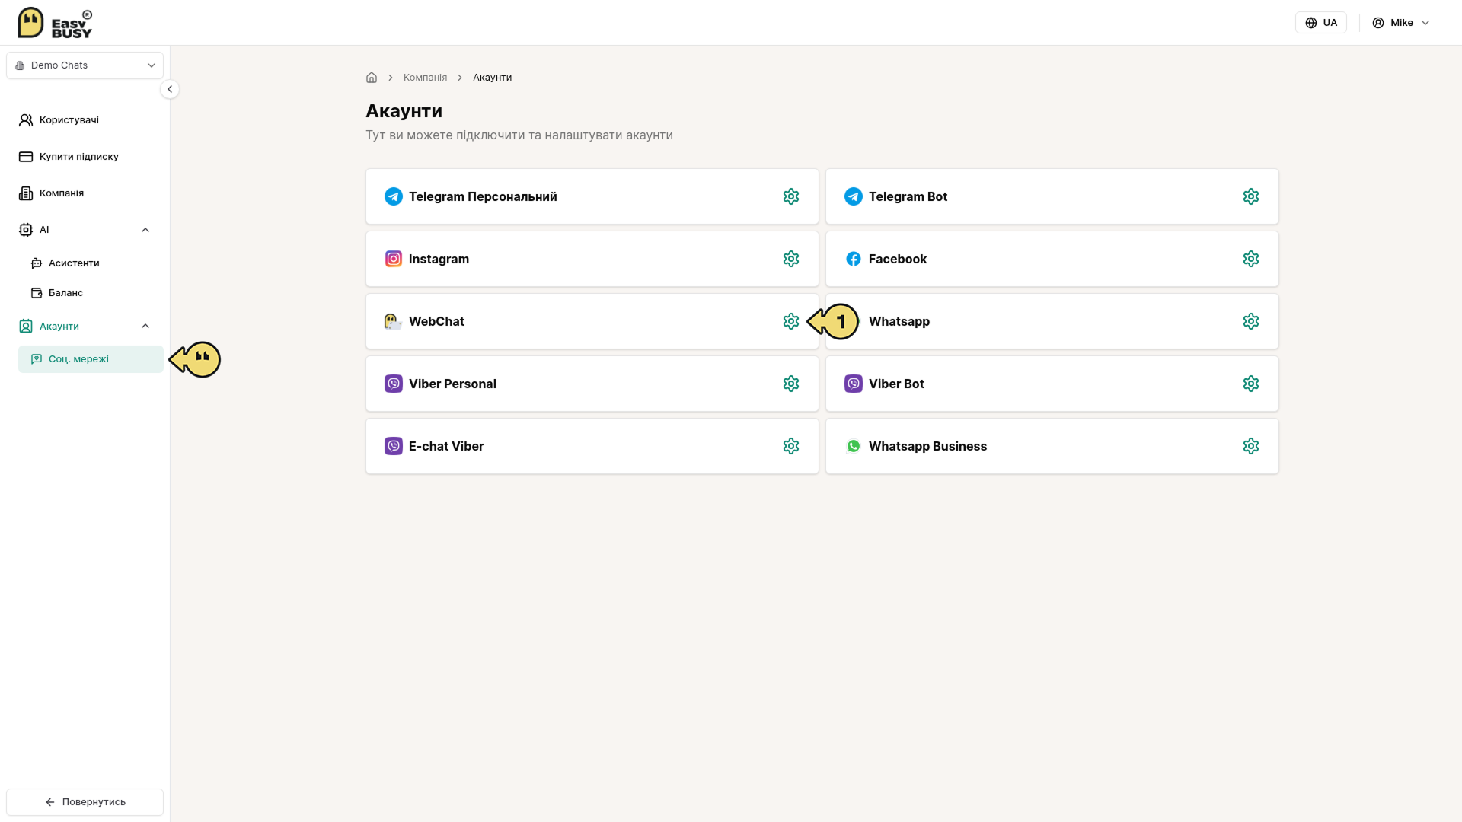The image size is (1462, 822).
Task: Open Viber Personal settings gear
Action: click(791, 384)
